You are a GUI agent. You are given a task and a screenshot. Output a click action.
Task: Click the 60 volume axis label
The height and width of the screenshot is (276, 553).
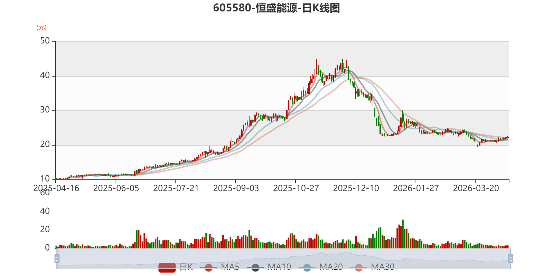click(45, 193)
